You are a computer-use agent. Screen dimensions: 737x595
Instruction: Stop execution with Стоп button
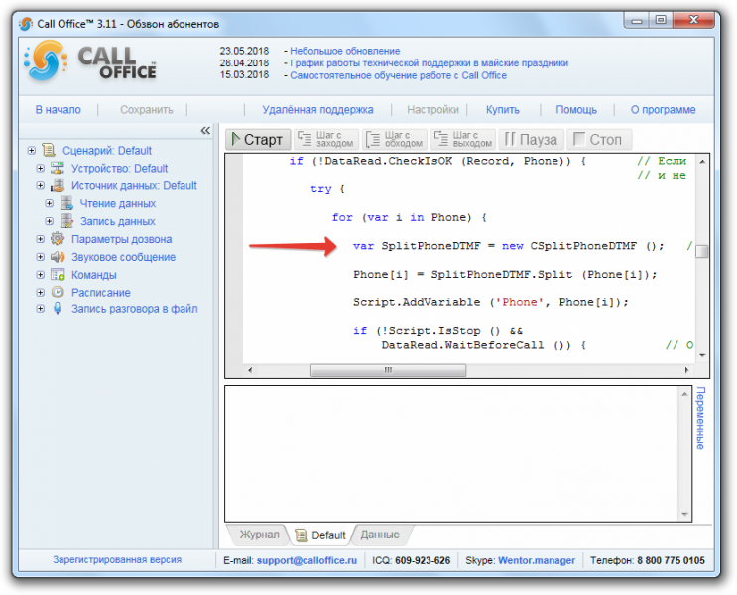(599, 139)
